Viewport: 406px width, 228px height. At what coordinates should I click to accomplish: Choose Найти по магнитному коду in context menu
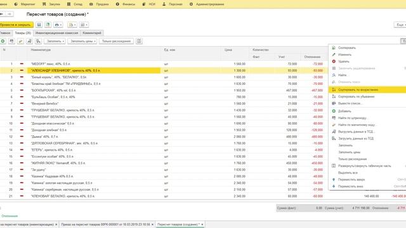(x=367, y=125)
